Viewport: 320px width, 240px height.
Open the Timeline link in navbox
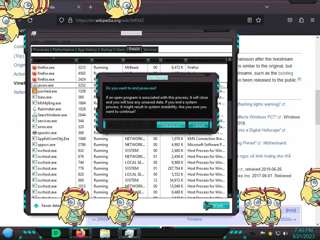(x=194, y=219)
